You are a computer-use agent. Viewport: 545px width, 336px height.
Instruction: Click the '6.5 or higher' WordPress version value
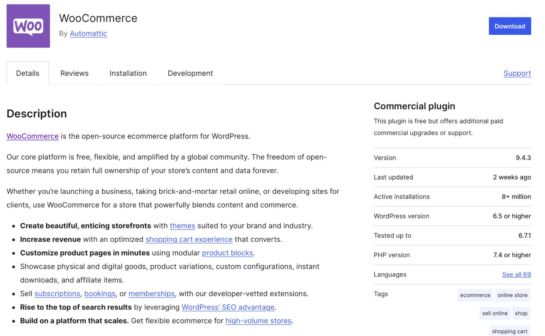pyautogui.click(x=512, y=216)
